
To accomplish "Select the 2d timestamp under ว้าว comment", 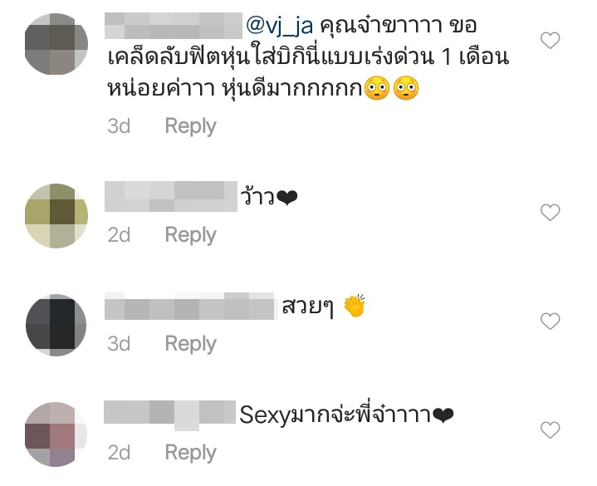I will pos(119,235).
